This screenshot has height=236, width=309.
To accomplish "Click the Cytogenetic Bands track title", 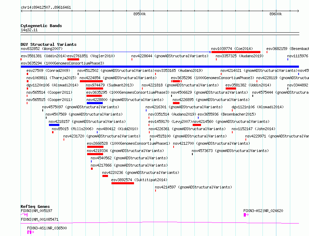I will (41, 26).
